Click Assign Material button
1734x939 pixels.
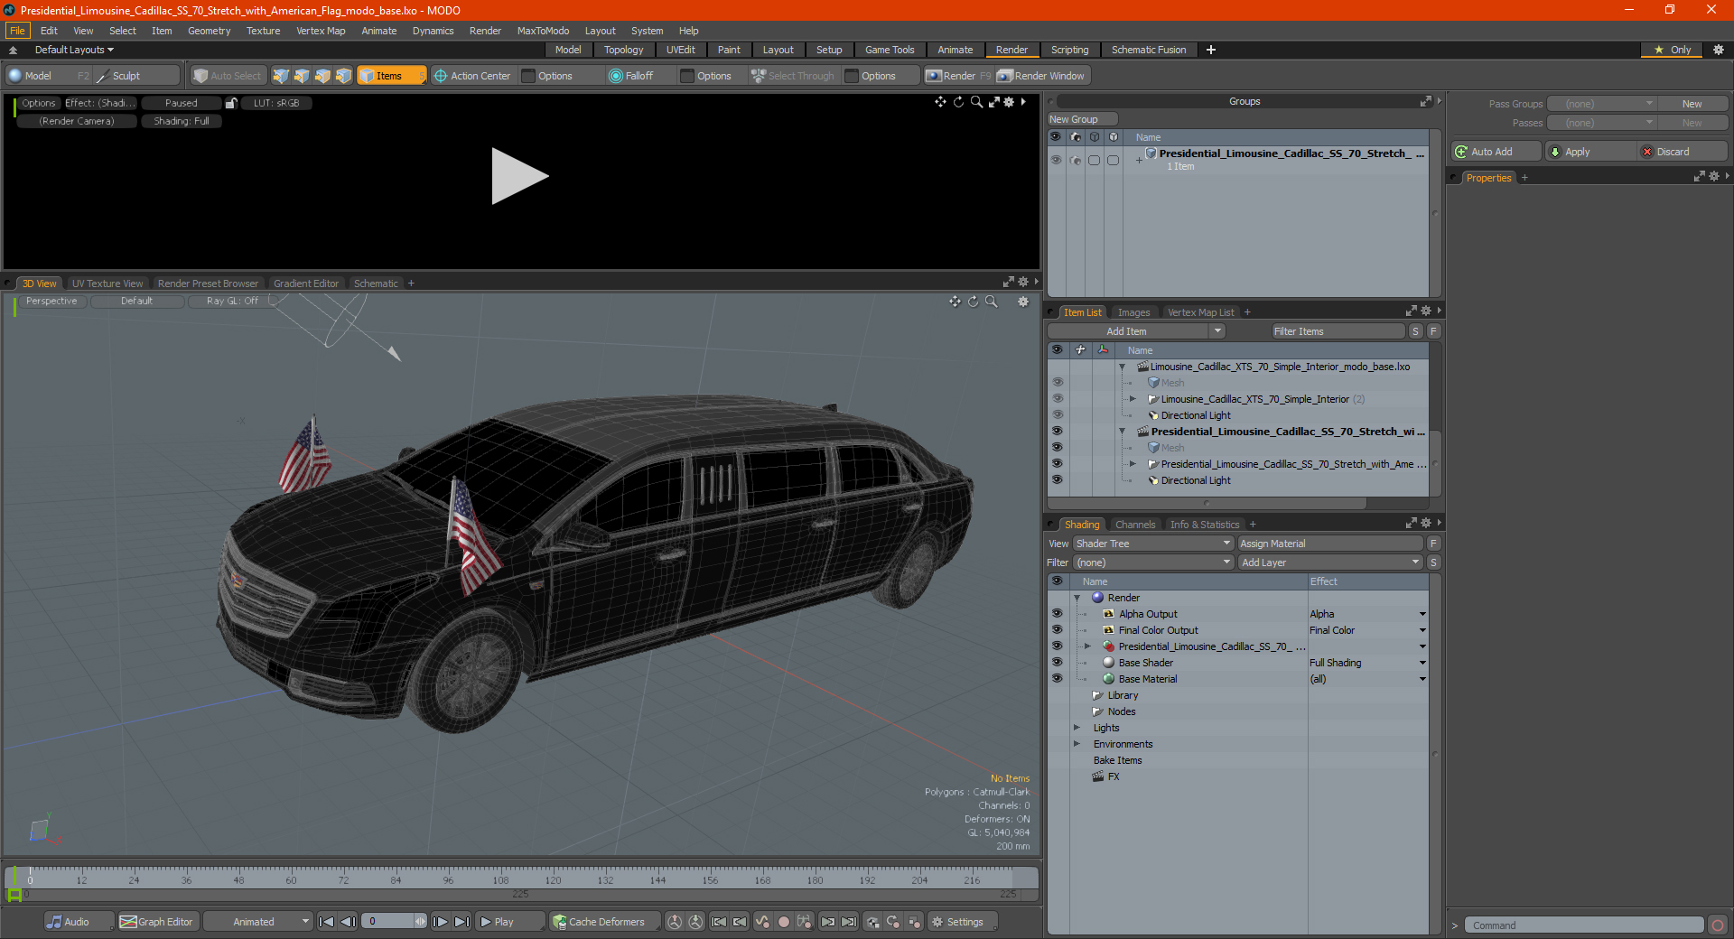click(x=1330, y=544)
